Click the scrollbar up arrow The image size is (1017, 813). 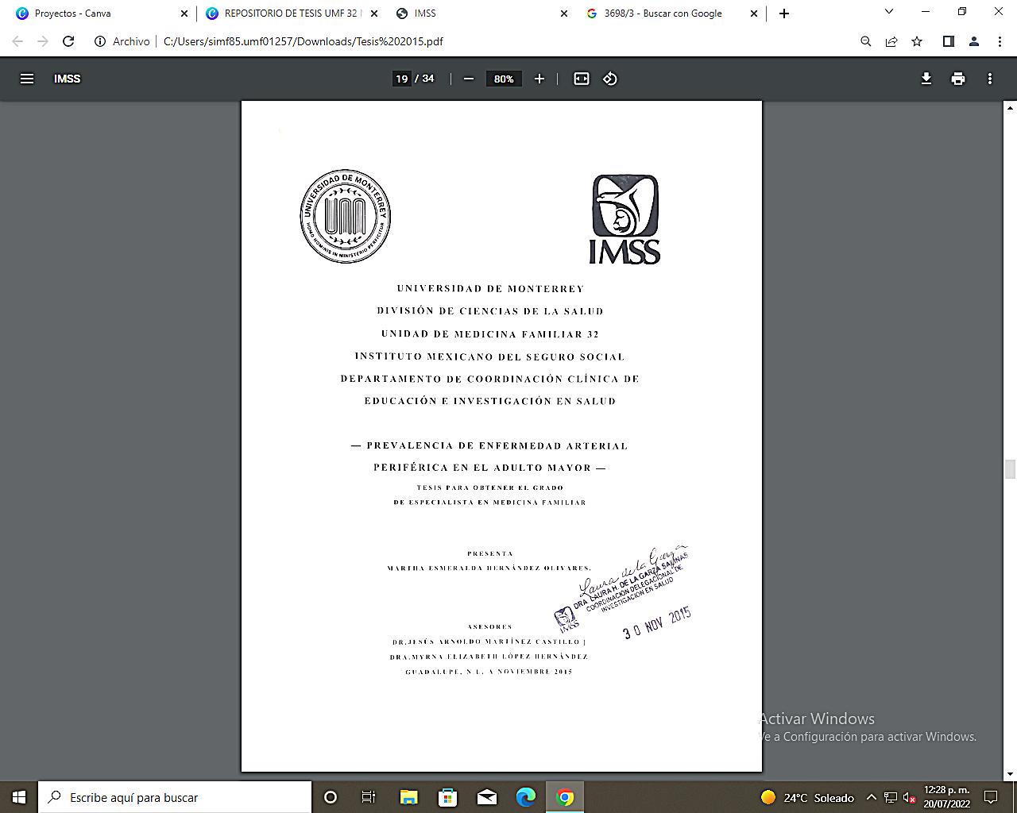point(1011,107)
